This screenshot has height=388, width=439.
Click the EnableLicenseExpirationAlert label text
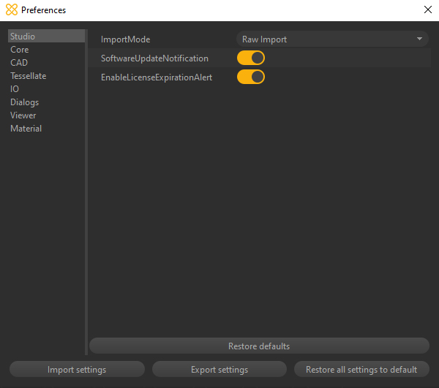(x=157, y=77)
